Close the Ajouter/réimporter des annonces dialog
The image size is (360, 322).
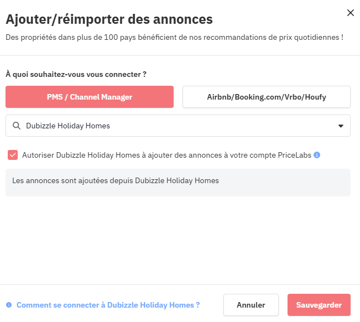pos(350,13)
